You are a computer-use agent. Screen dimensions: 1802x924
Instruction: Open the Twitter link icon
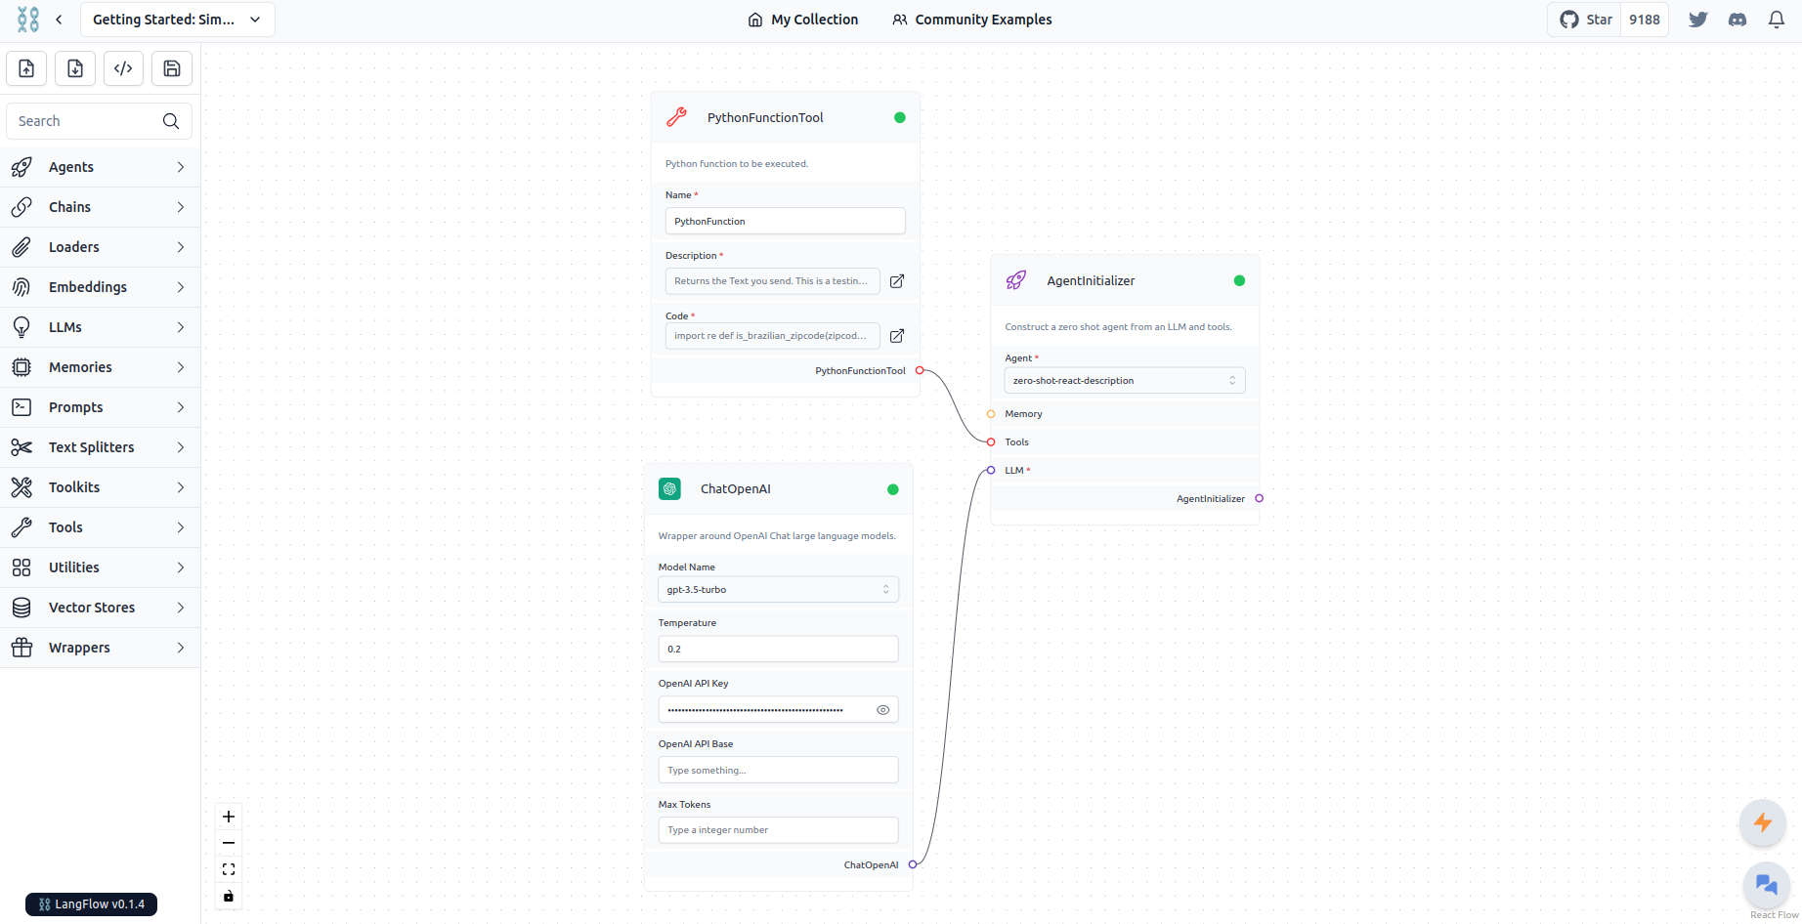pyautogui.click(x=1698, y=20)
